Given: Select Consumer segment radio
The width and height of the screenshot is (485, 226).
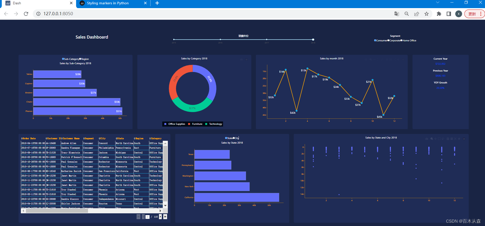Looking at the screenshot, I should (375, 40).
